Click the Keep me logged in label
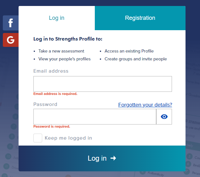 click(68, 138)
